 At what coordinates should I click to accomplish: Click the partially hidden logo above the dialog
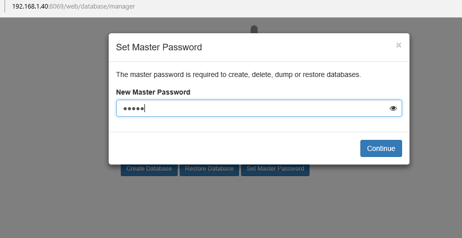(254, 29)
